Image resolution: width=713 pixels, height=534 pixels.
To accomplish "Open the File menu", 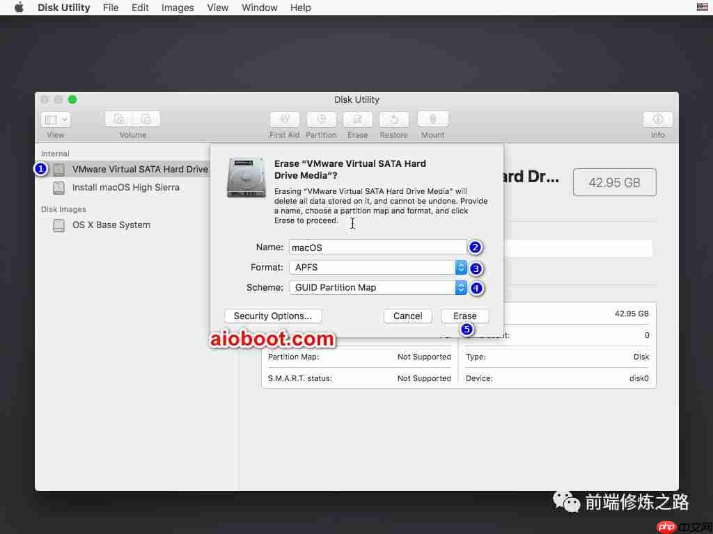I will (111, 8).
